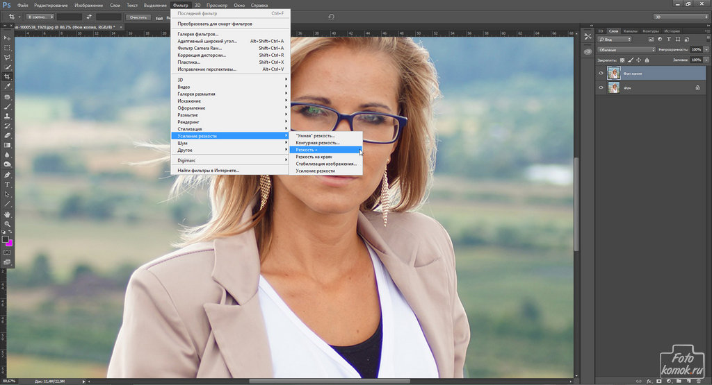Expand the Галерея размытия submenu

(229, 94)
